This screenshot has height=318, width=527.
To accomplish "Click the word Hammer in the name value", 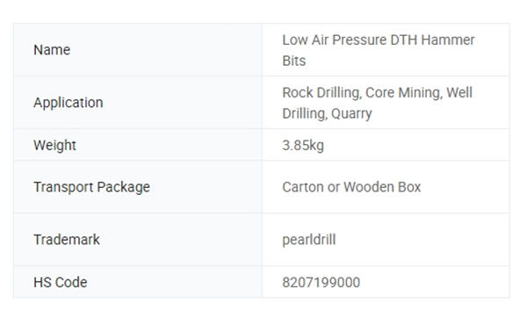I will [448, 40].
